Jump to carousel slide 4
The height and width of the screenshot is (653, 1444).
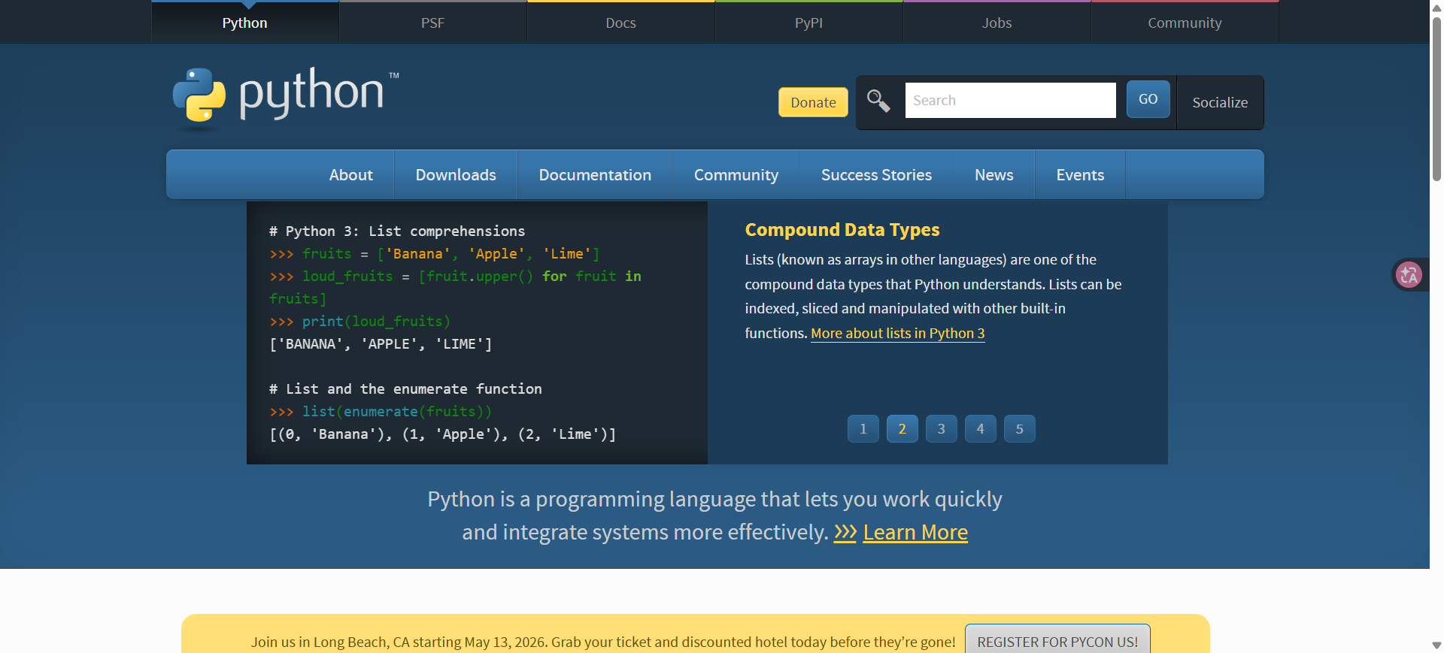tap(981, 428)
